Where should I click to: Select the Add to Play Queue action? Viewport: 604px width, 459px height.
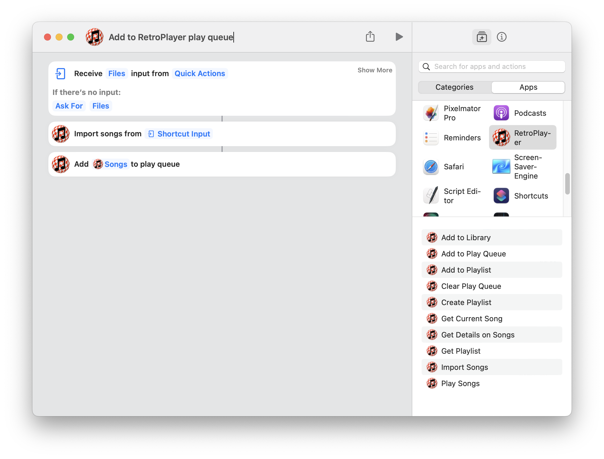473,254
